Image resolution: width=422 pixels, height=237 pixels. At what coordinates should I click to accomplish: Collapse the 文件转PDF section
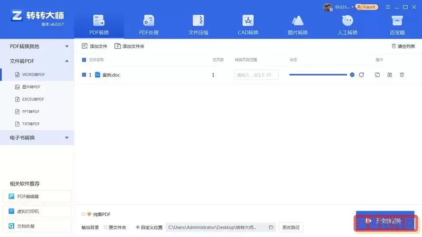point(37,61)
